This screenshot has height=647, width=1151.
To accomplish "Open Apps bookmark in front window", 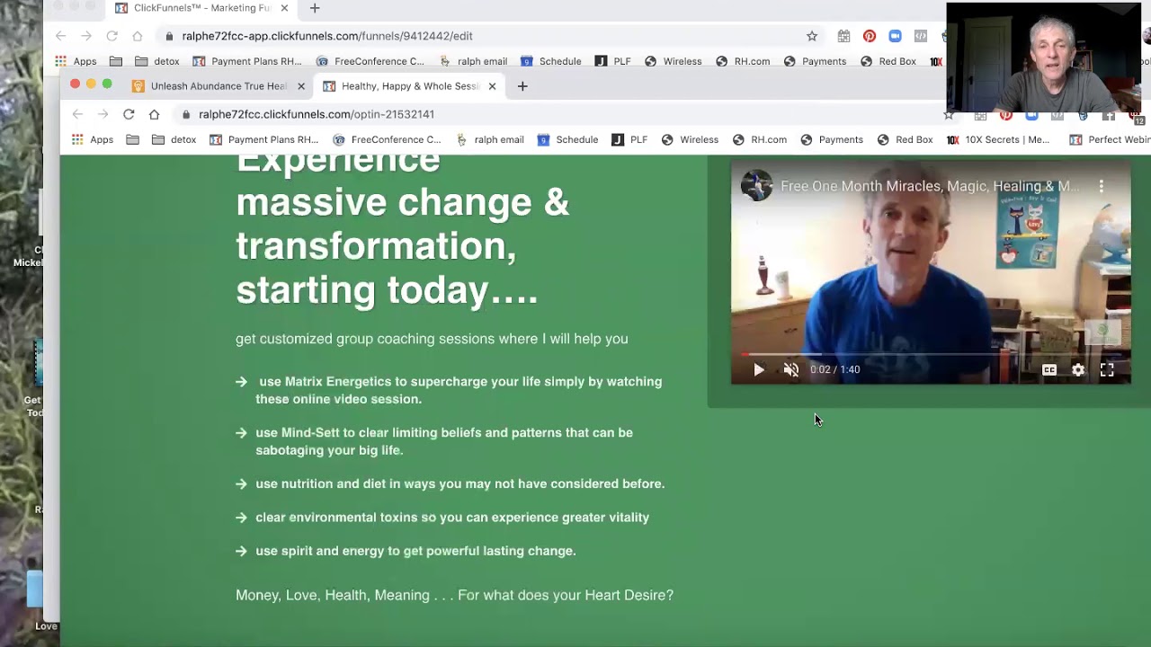I will (x=93, y=139).
